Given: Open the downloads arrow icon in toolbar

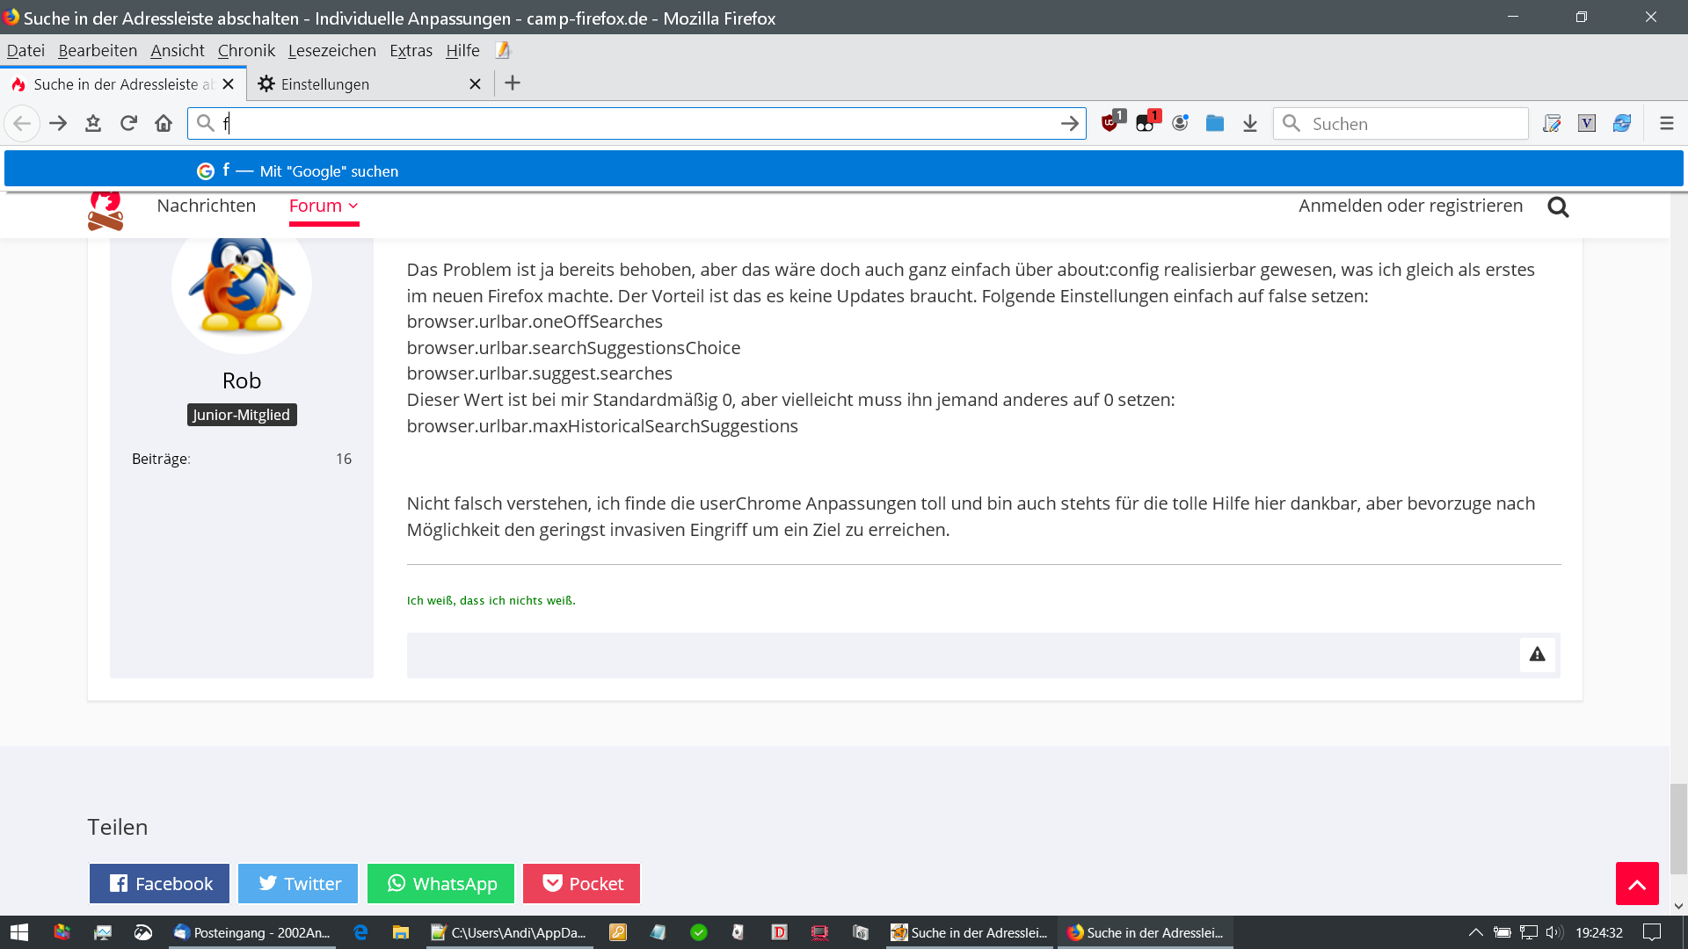Looking at the screenshot, I should point(1250,124).
